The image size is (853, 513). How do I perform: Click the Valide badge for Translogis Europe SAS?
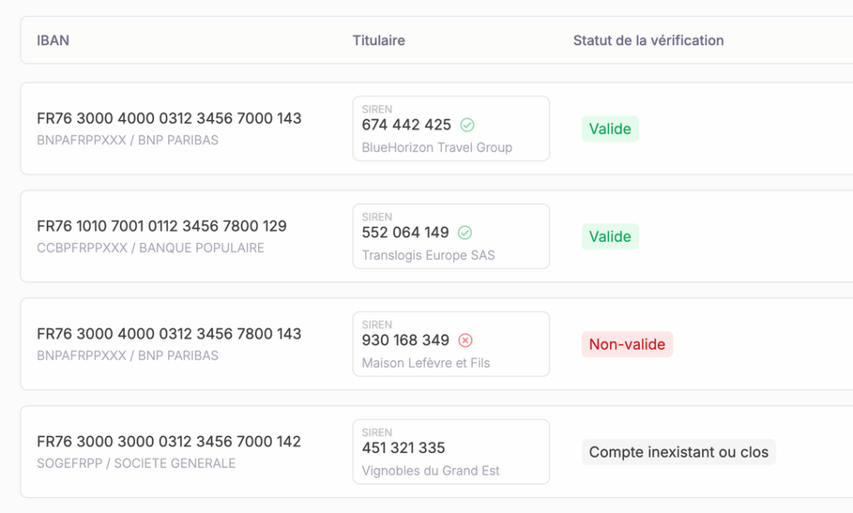(610, 237)
